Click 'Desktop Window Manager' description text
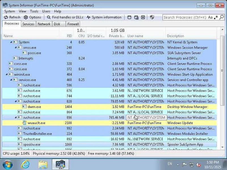The height and width of the screenshot is (170, 227). click(187, 107)
